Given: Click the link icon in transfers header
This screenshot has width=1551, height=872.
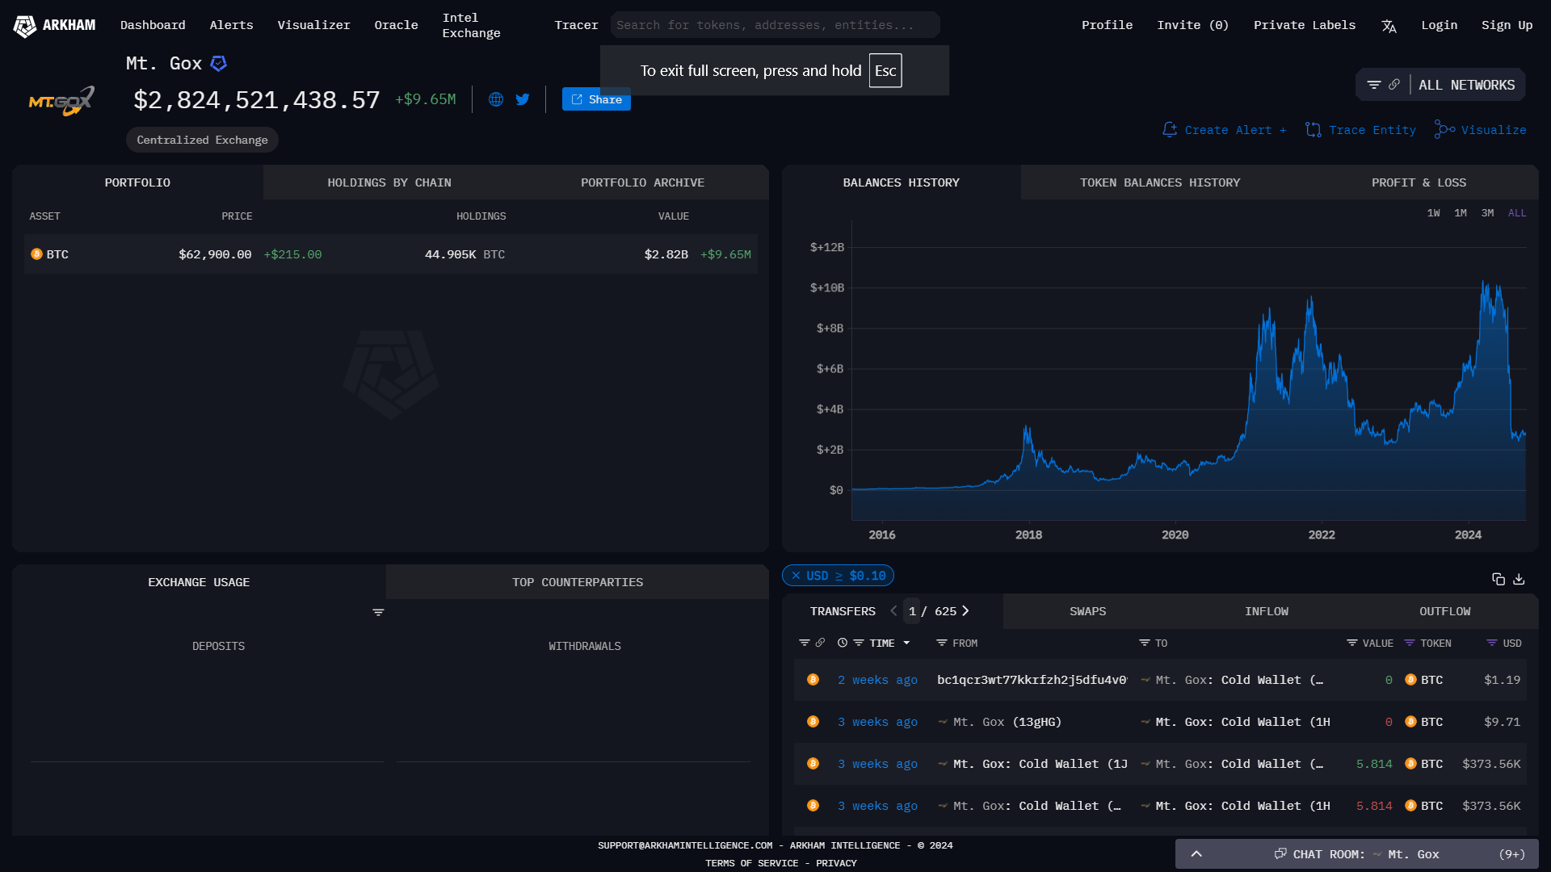Looking at the screenshot, I should (x=820, y=643).
